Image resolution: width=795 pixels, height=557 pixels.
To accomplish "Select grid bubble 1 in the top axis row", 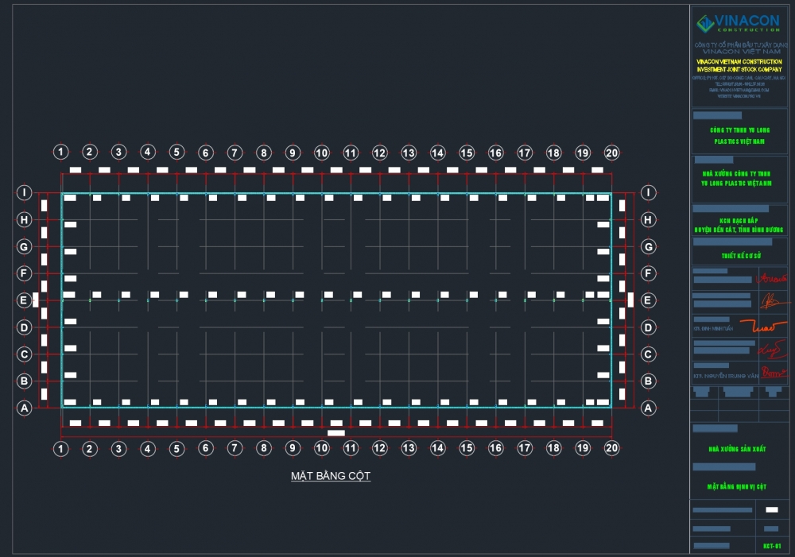I will (60, 153).
